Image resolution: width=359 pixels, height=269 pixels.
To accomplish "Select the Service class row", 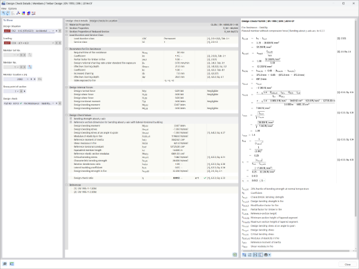I will point(153,42).
